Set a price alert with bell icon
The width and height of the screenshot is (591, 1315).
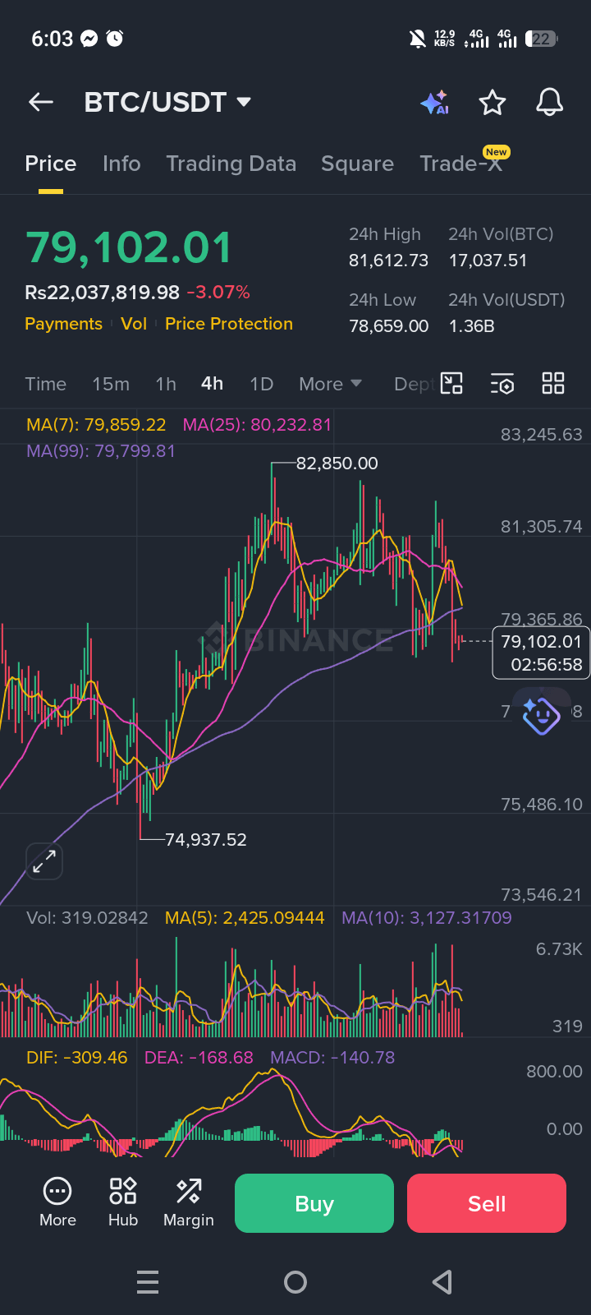550,103
